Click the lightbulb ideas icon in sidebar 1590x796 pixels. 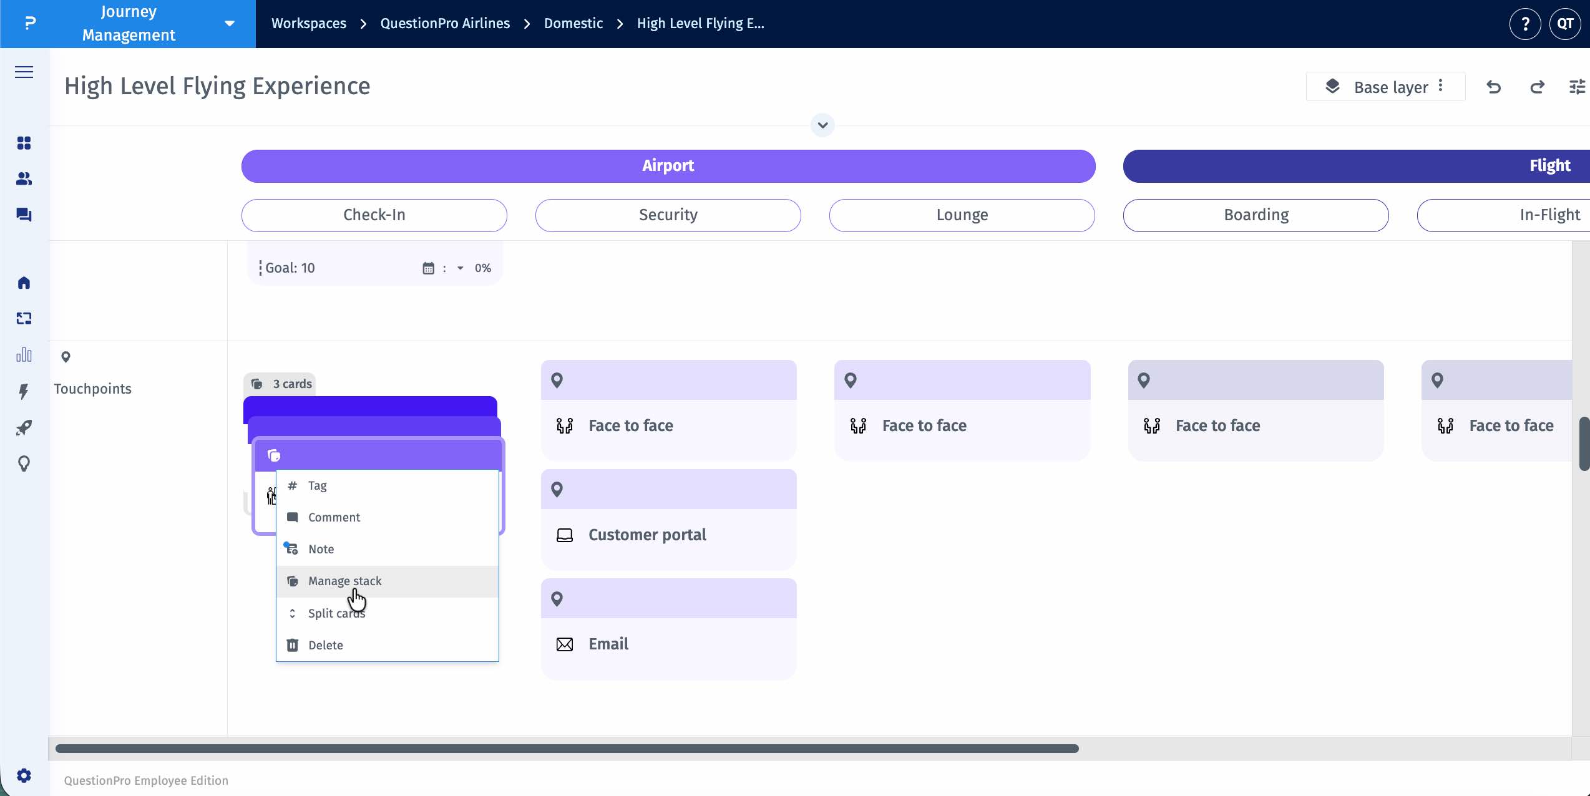pos(24,464)
